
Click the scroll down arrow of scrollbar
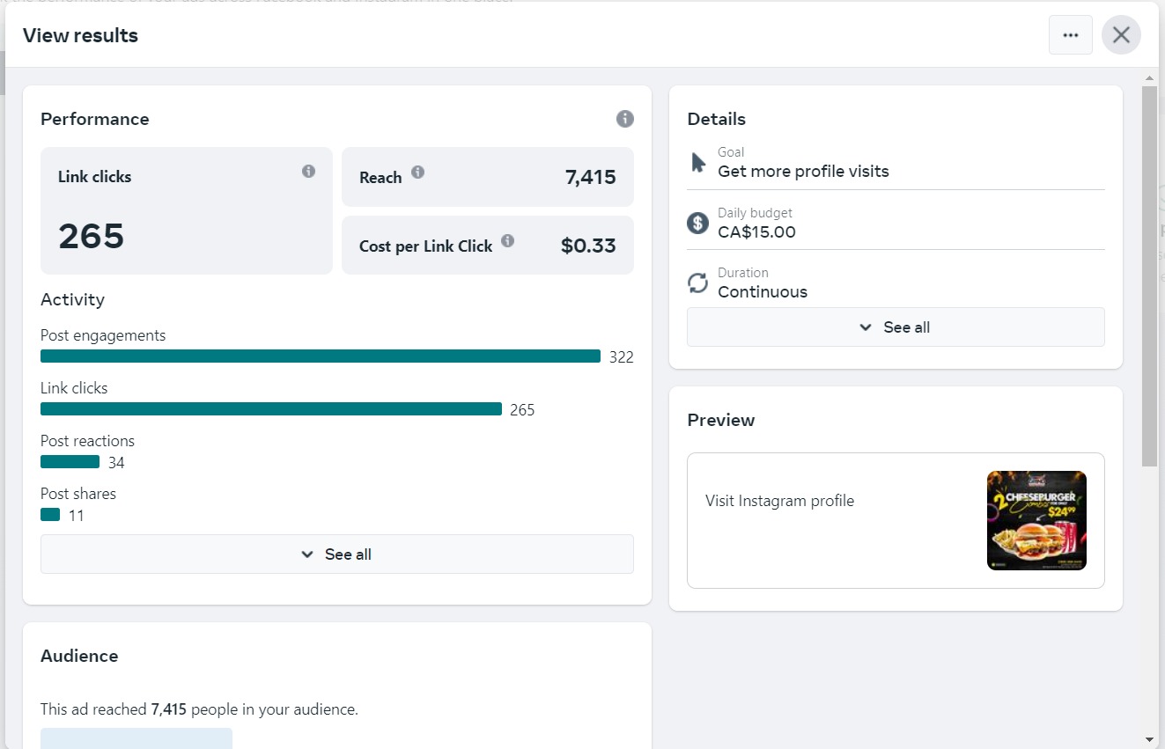coord(1150,739)
